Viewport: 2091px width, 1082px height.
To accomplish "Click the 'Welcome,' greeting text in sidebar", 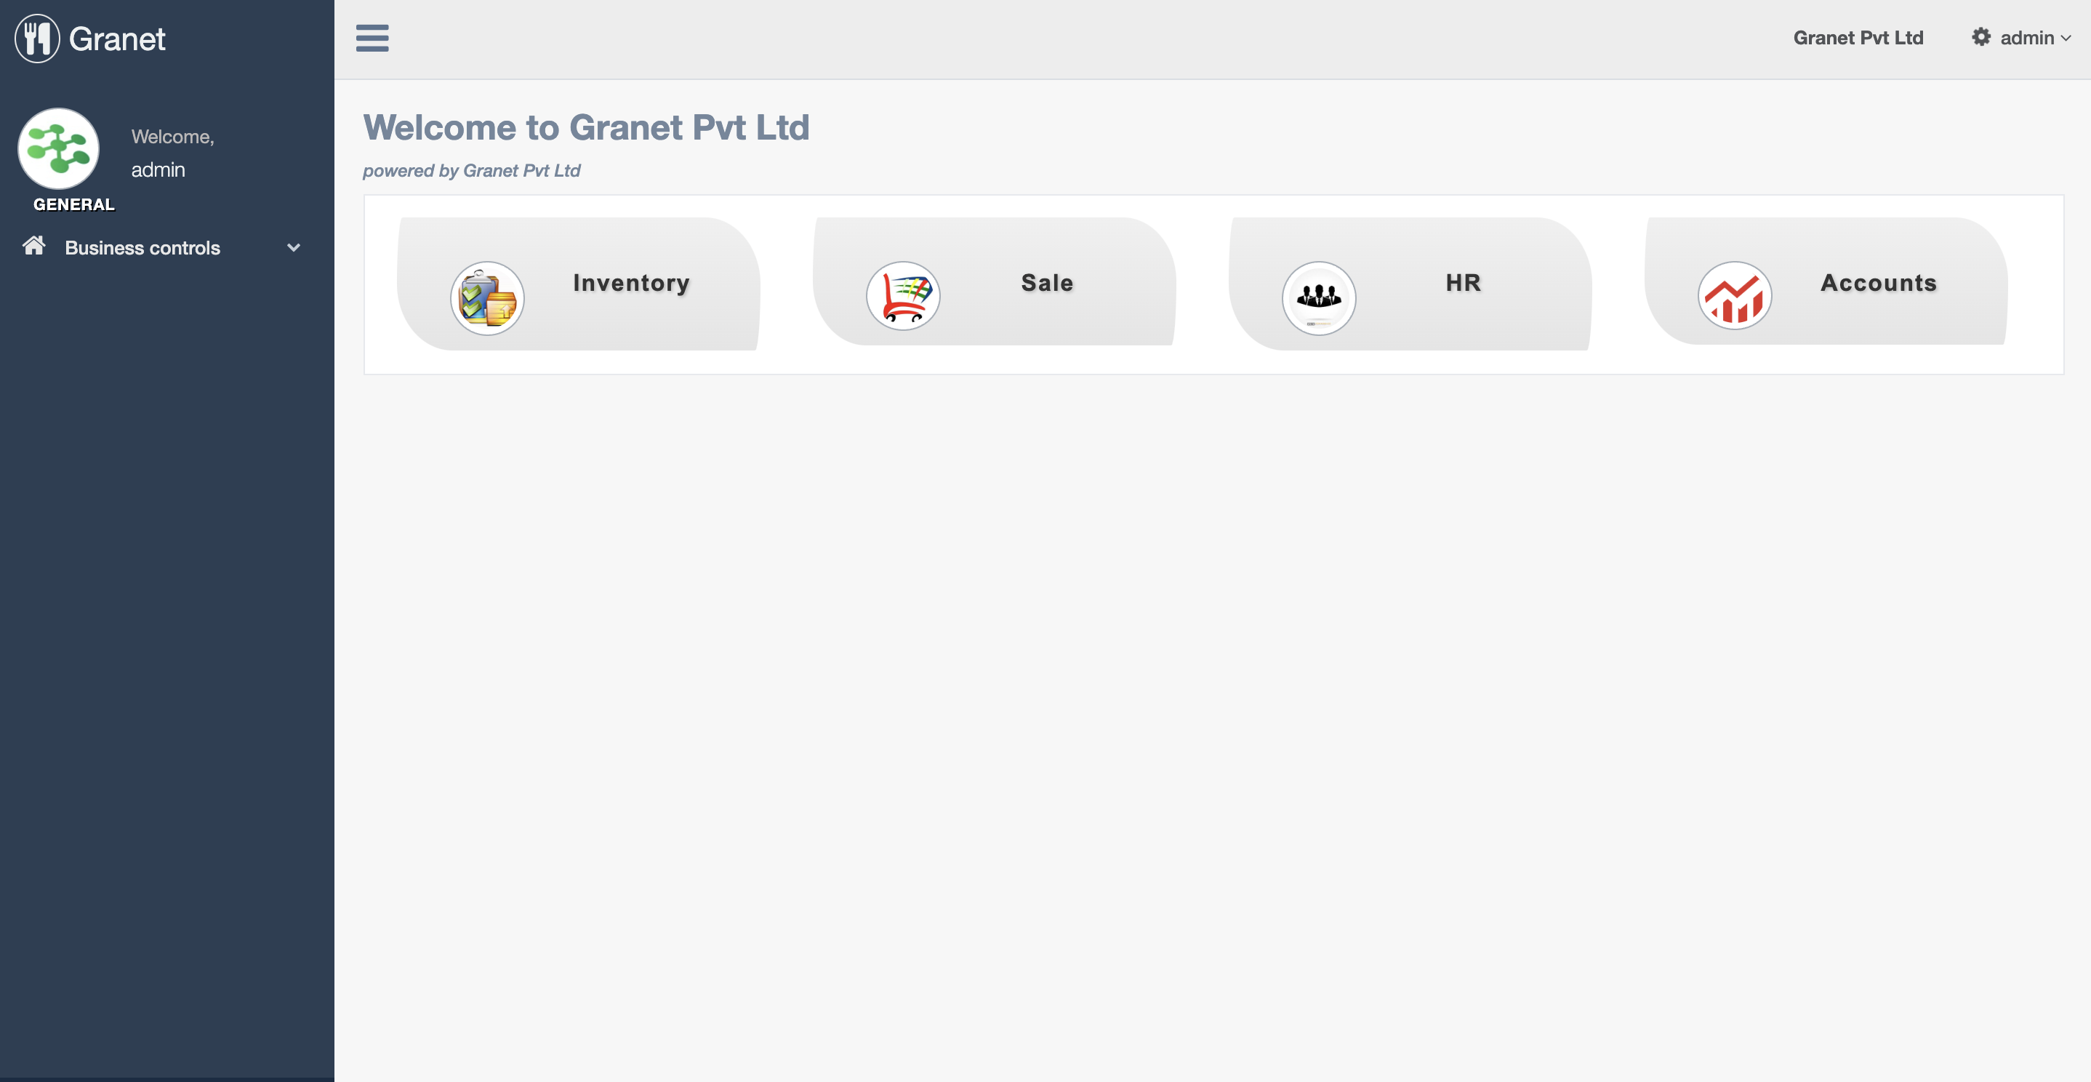I will (x=173, y=137).
